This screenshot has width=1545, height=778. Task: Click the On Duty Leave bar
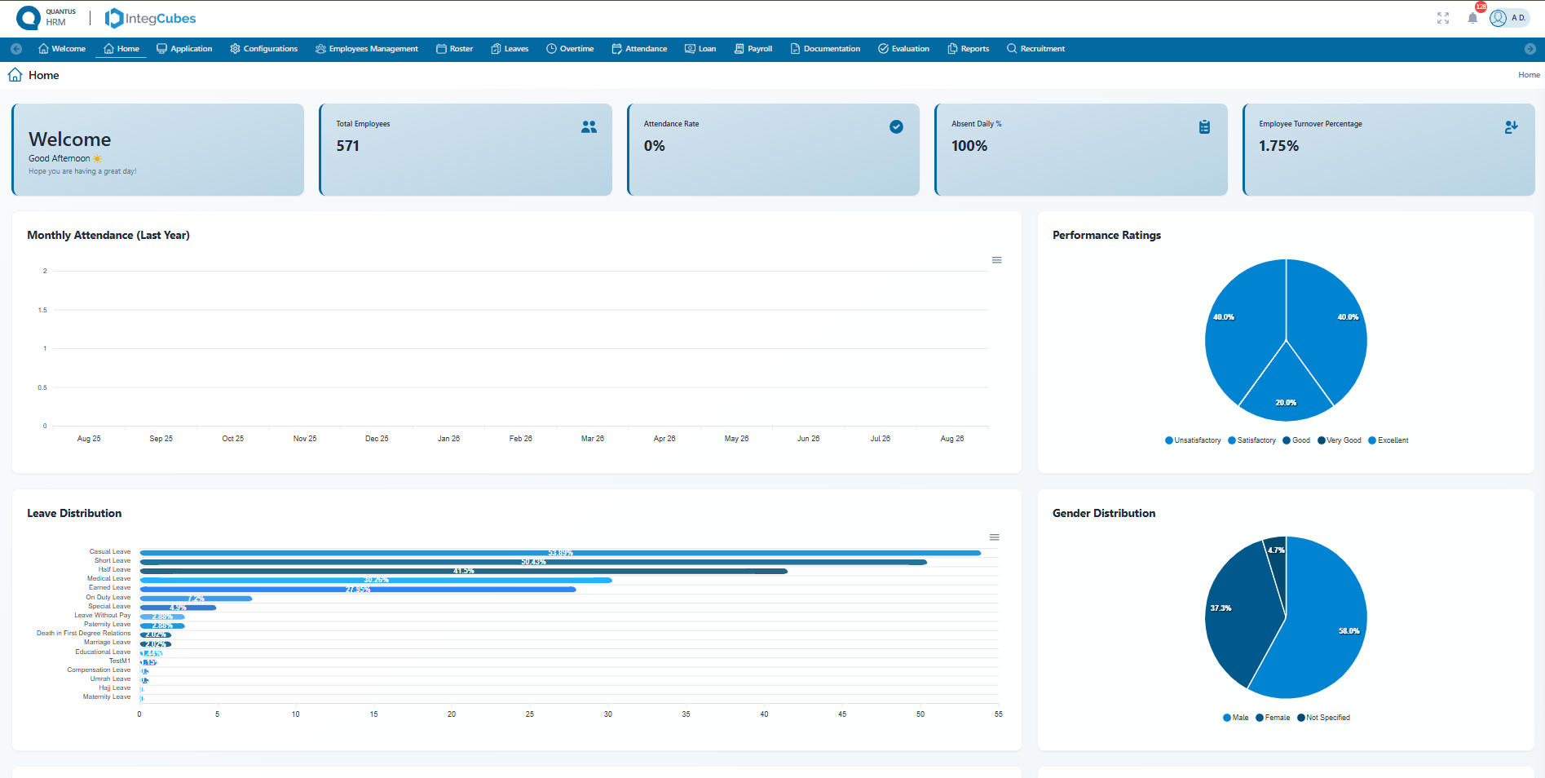196,599
